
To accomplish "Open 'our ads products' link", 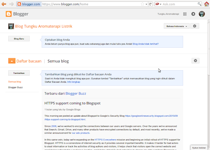I will click(x=81, y=133).
